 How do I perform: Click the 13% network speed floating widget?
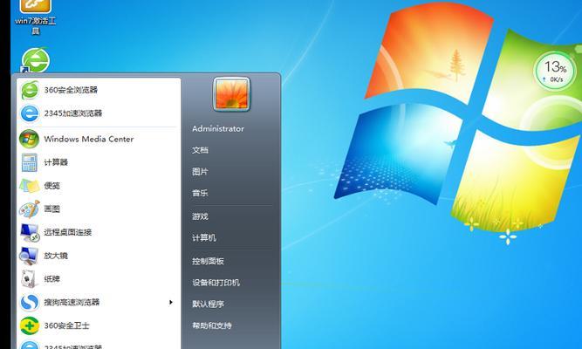(x=555, y=72)
